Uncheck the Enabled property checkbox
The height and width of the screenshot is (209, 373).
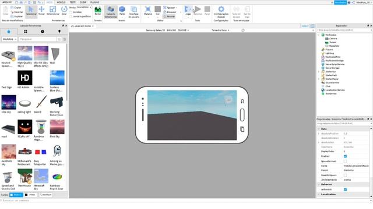pos(345,156)
